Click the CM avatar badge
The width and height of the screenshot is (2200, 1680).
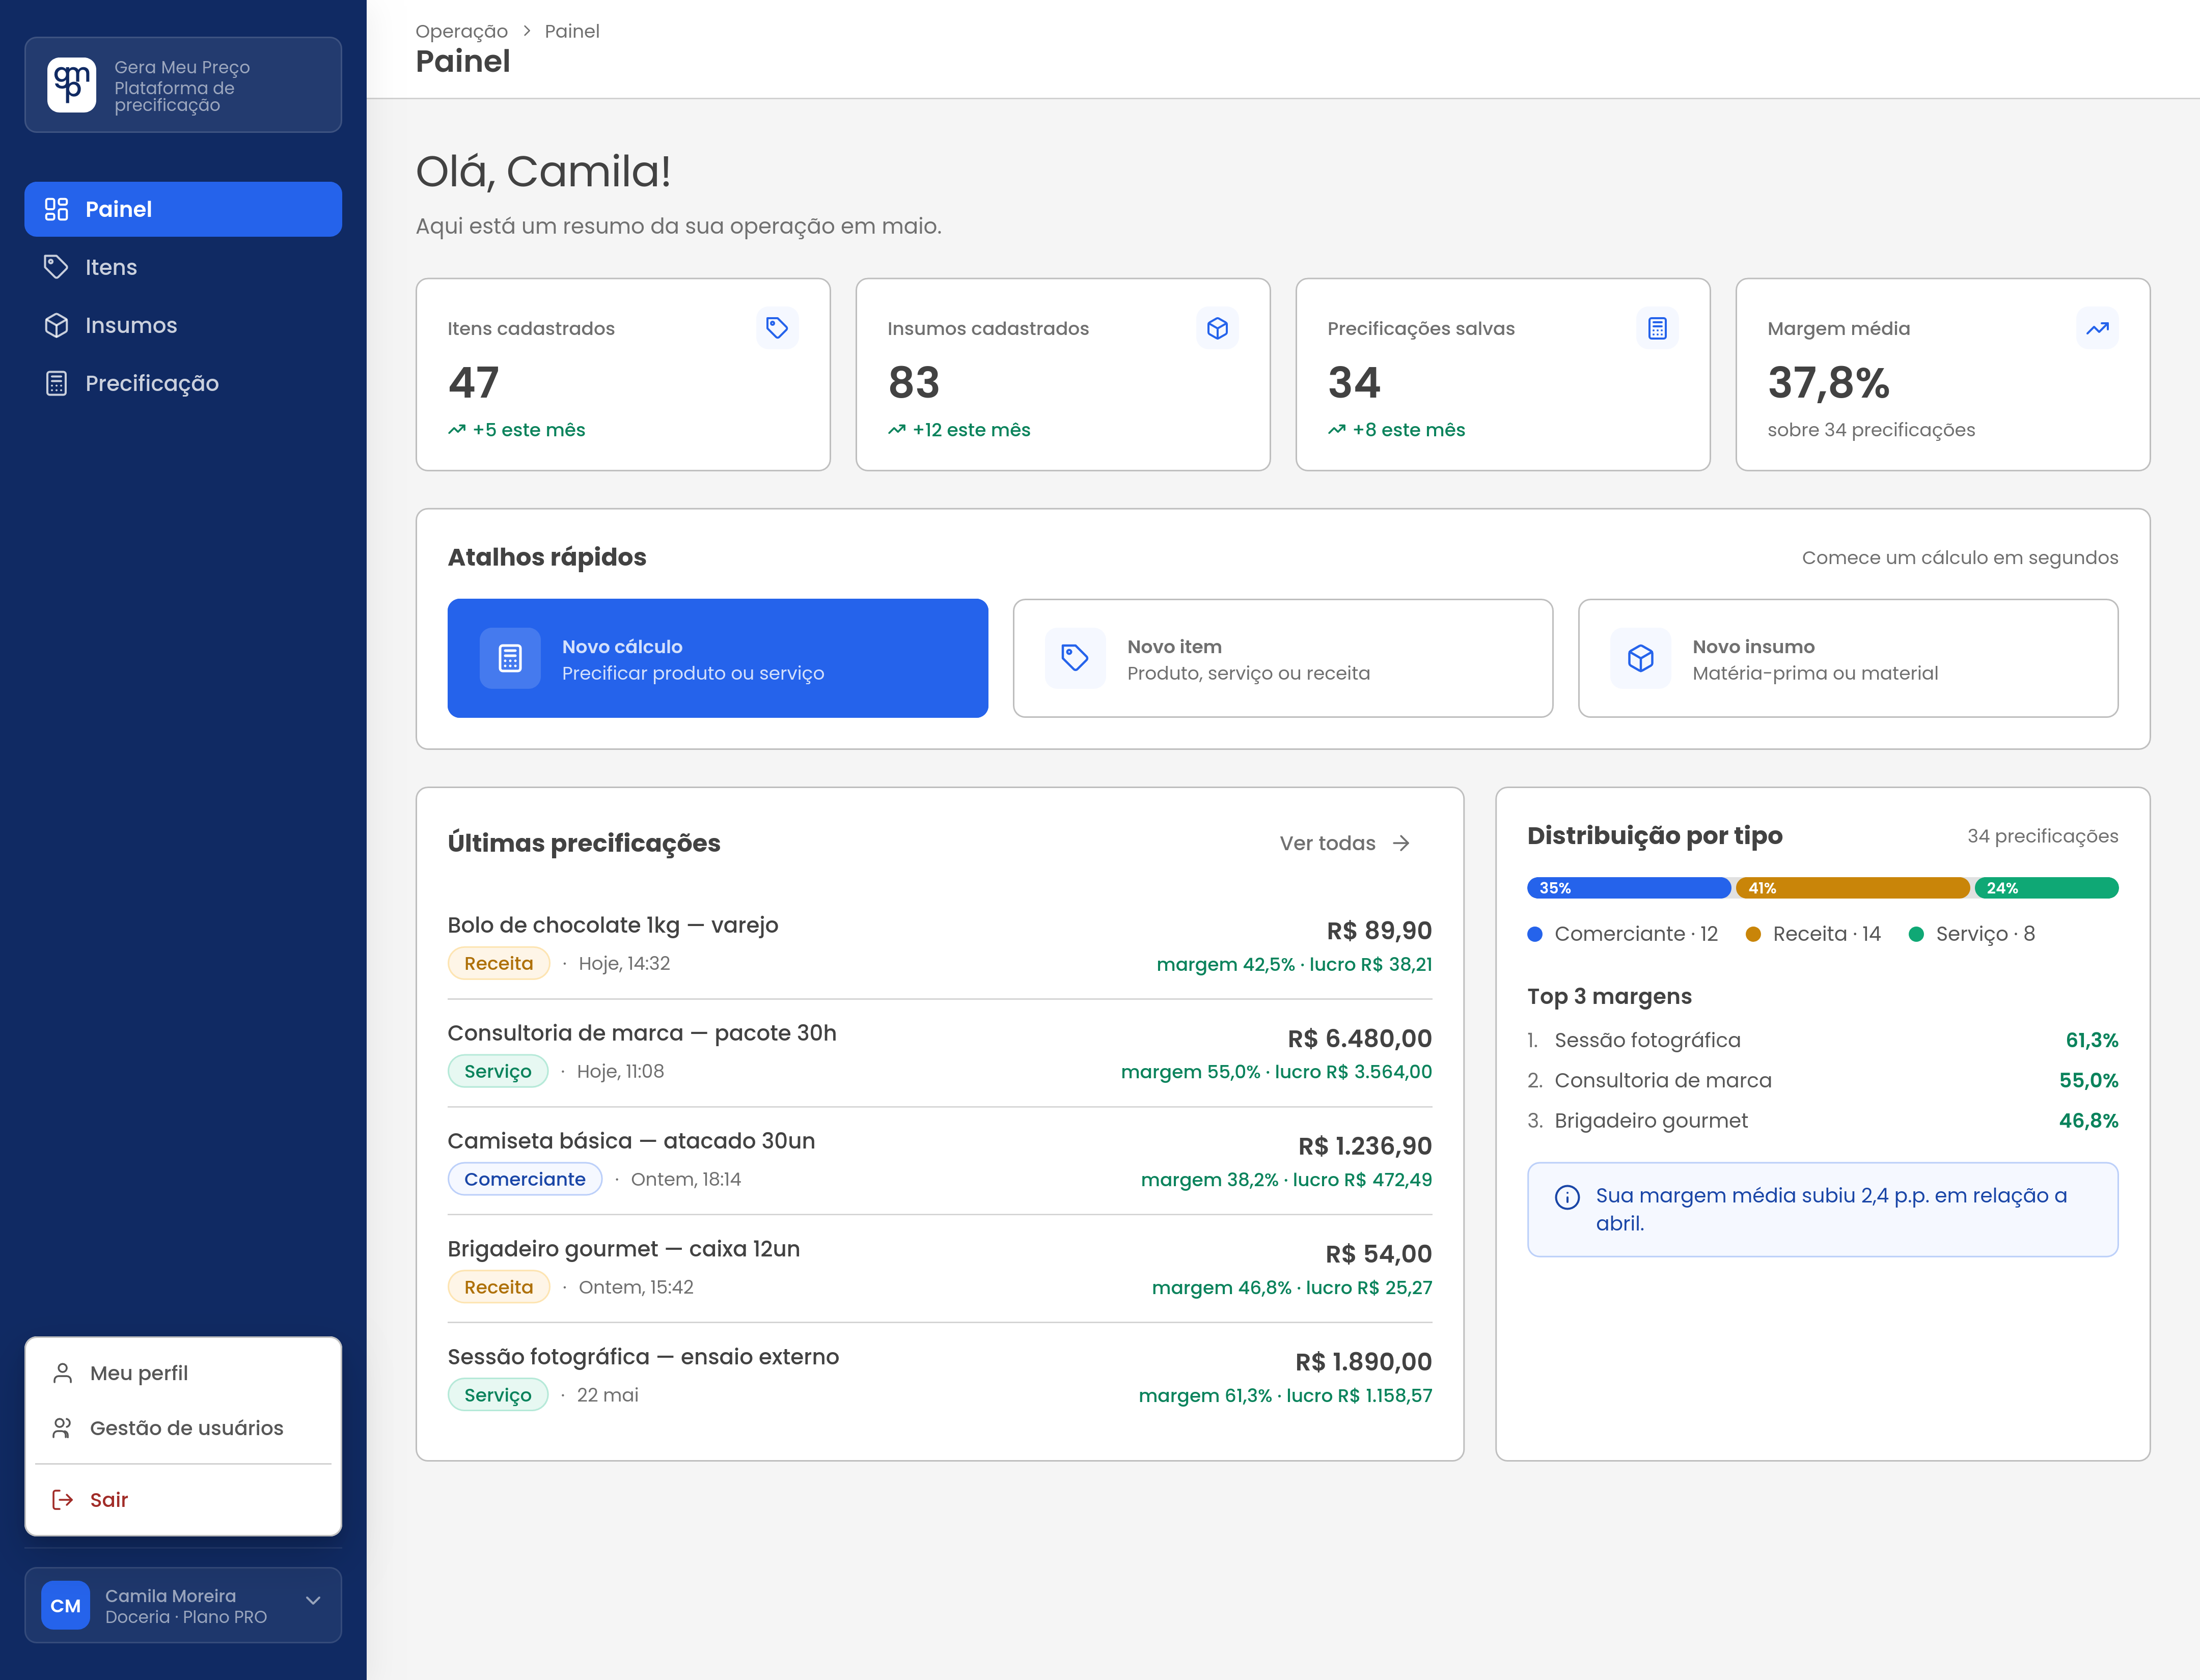point(66,1605)
